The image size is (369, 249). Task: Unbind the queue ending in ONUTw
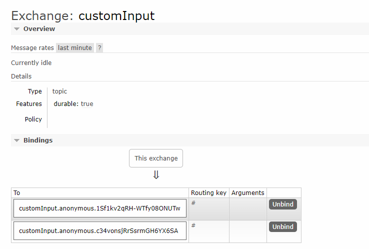tap(282, 204)
